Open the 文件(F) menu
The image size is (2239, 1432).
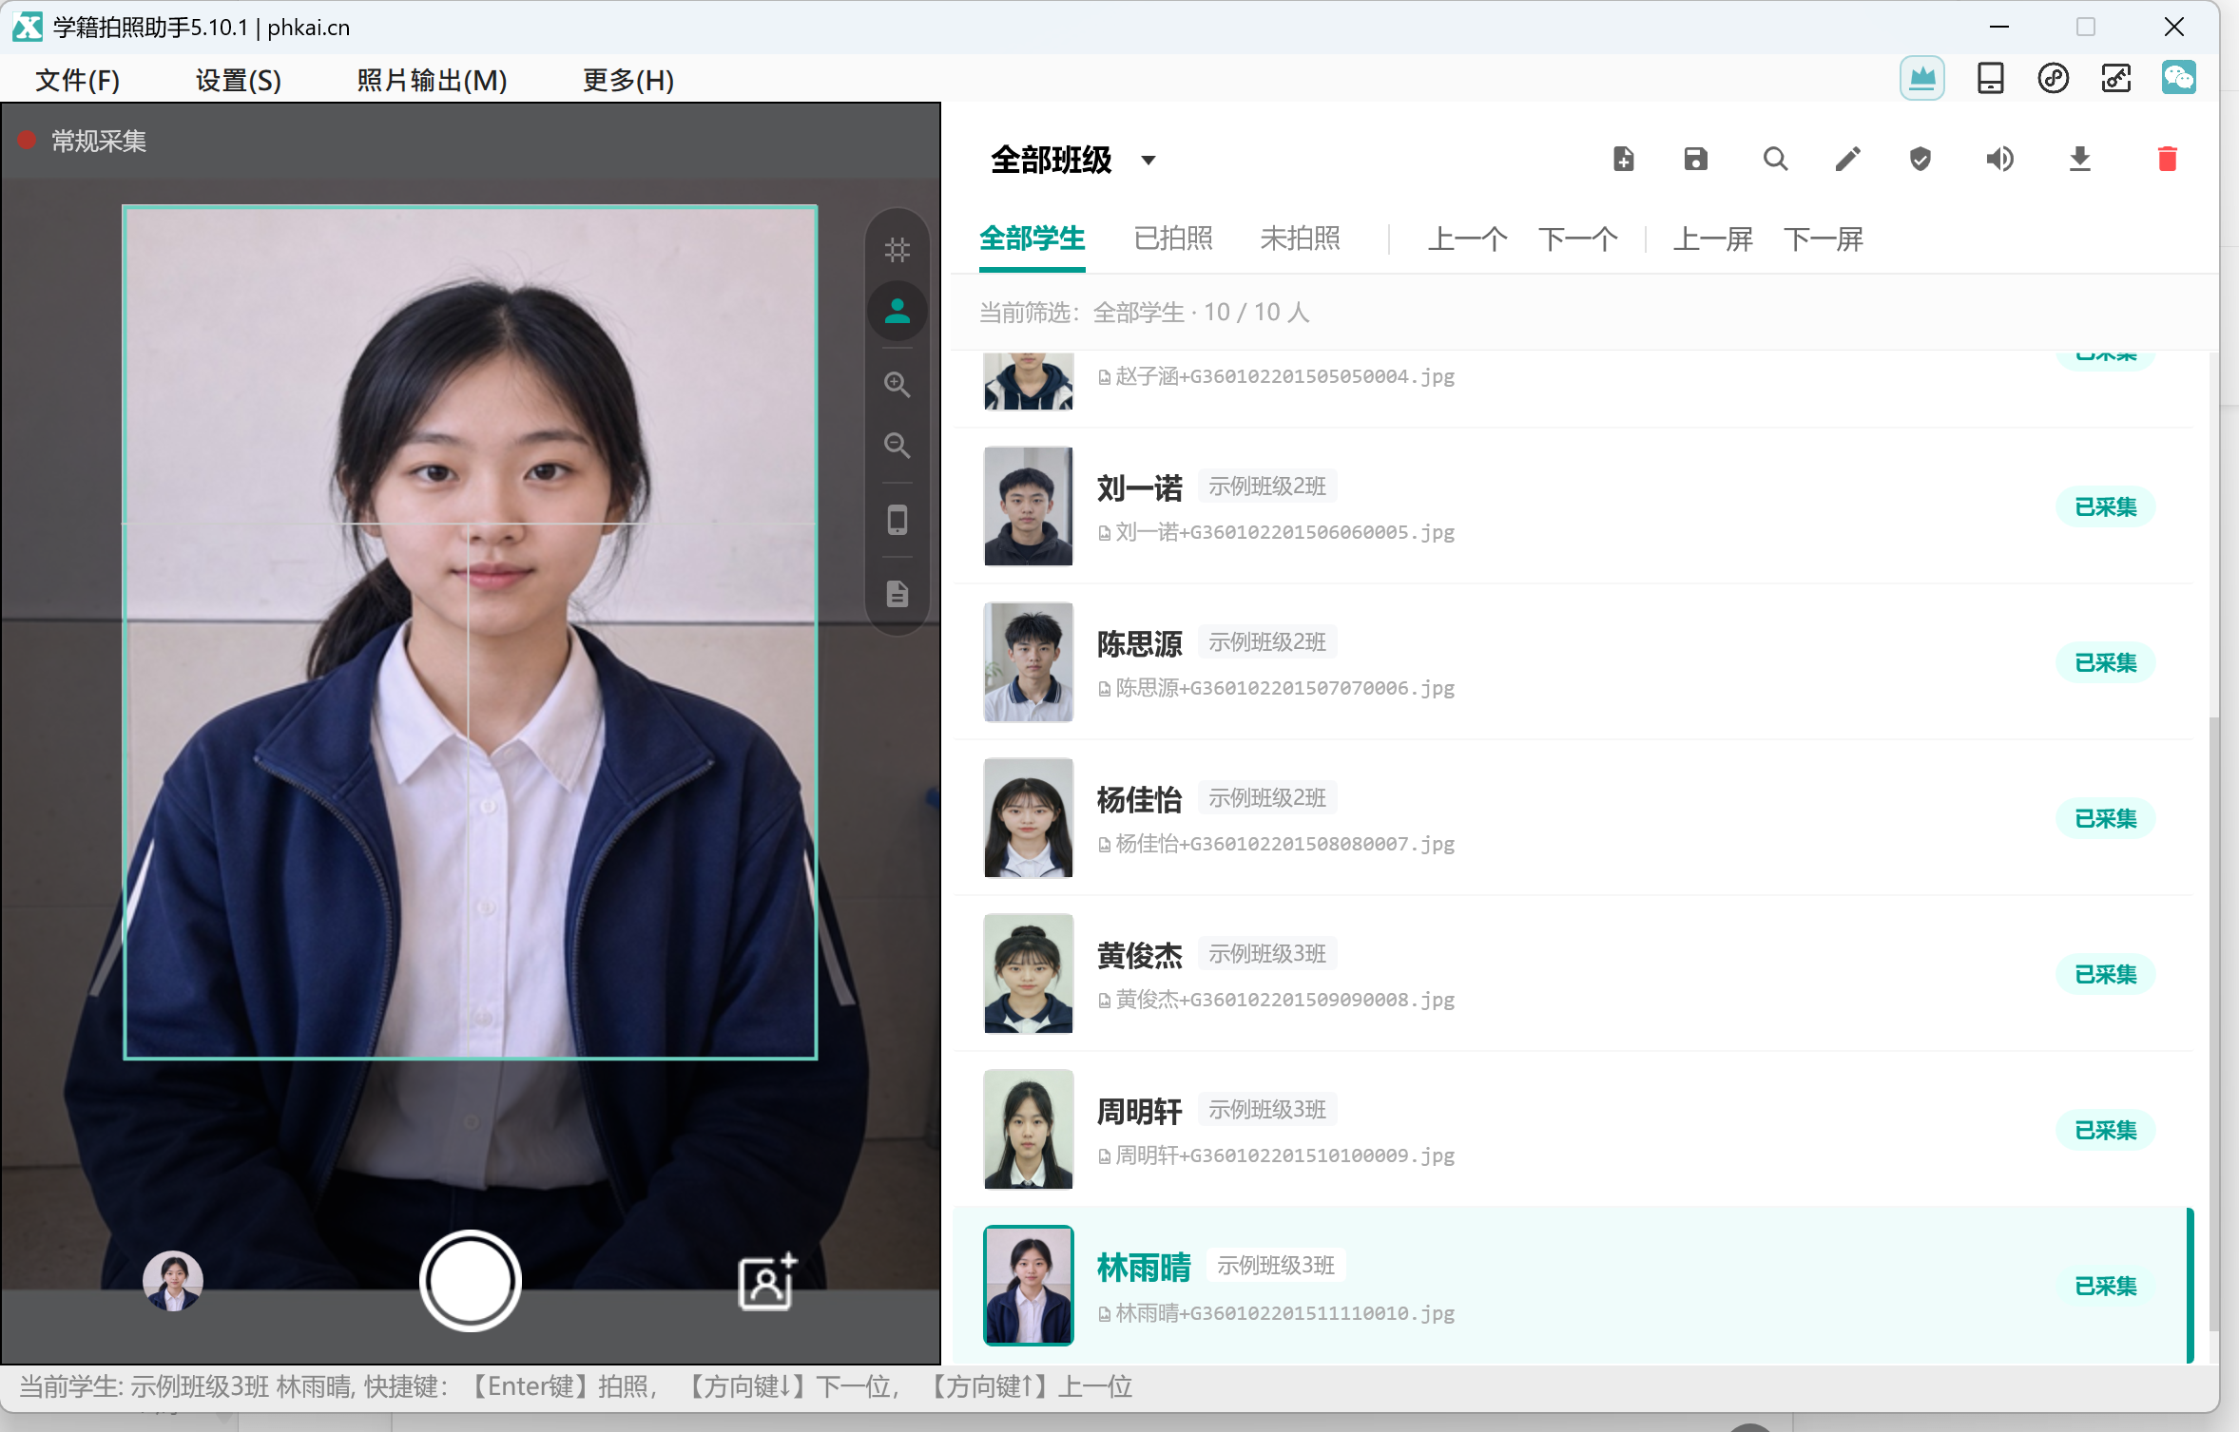coord(77,80)
